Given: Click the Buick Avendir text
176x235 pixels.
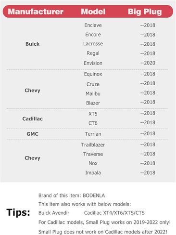Looking at the screenshot, I should pos(54,213).
